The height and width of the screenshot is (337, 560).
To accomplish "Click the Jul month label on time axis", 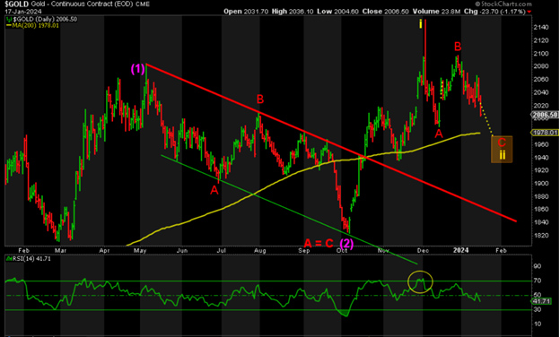I will pos(222,251).
